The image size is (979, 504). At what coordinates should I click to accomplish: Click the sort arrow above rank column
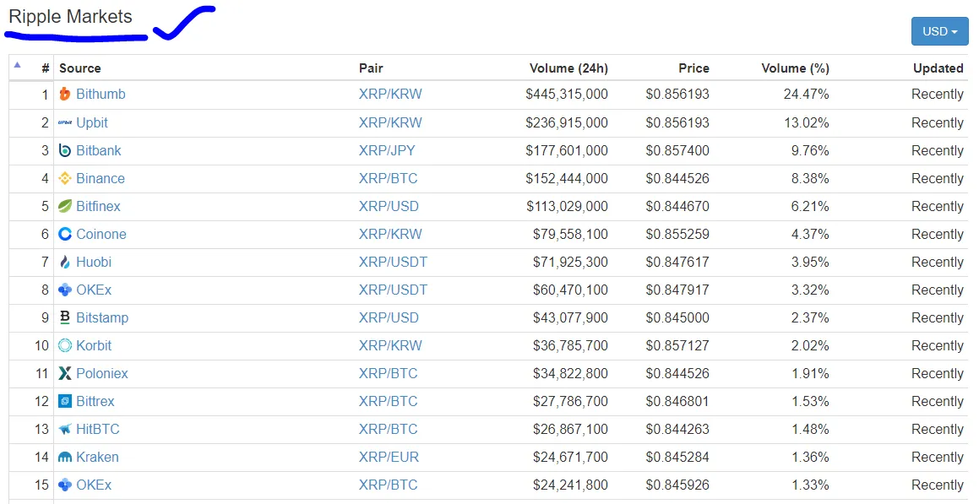tap(18, 65)
